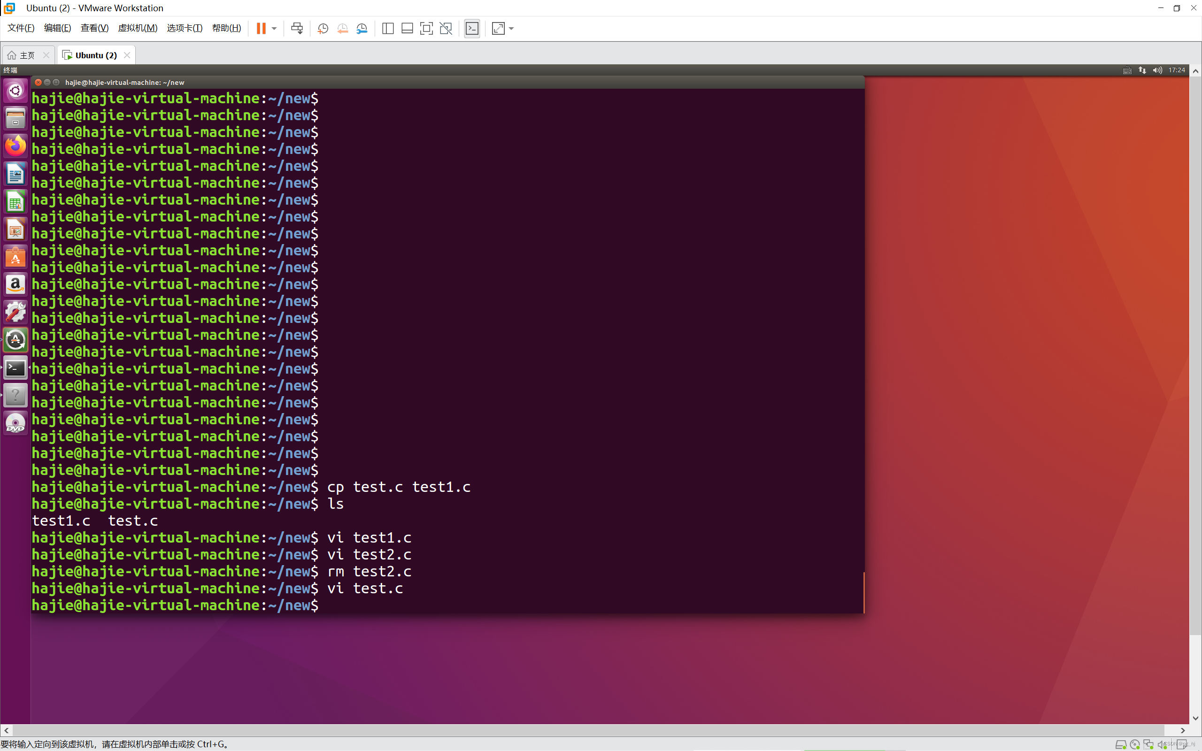Click the horizontal scrollbar right arrow
Image resolution: width=1202 pixels, height=751 pixels.
pyautogui.click(x=1183, y=731)
